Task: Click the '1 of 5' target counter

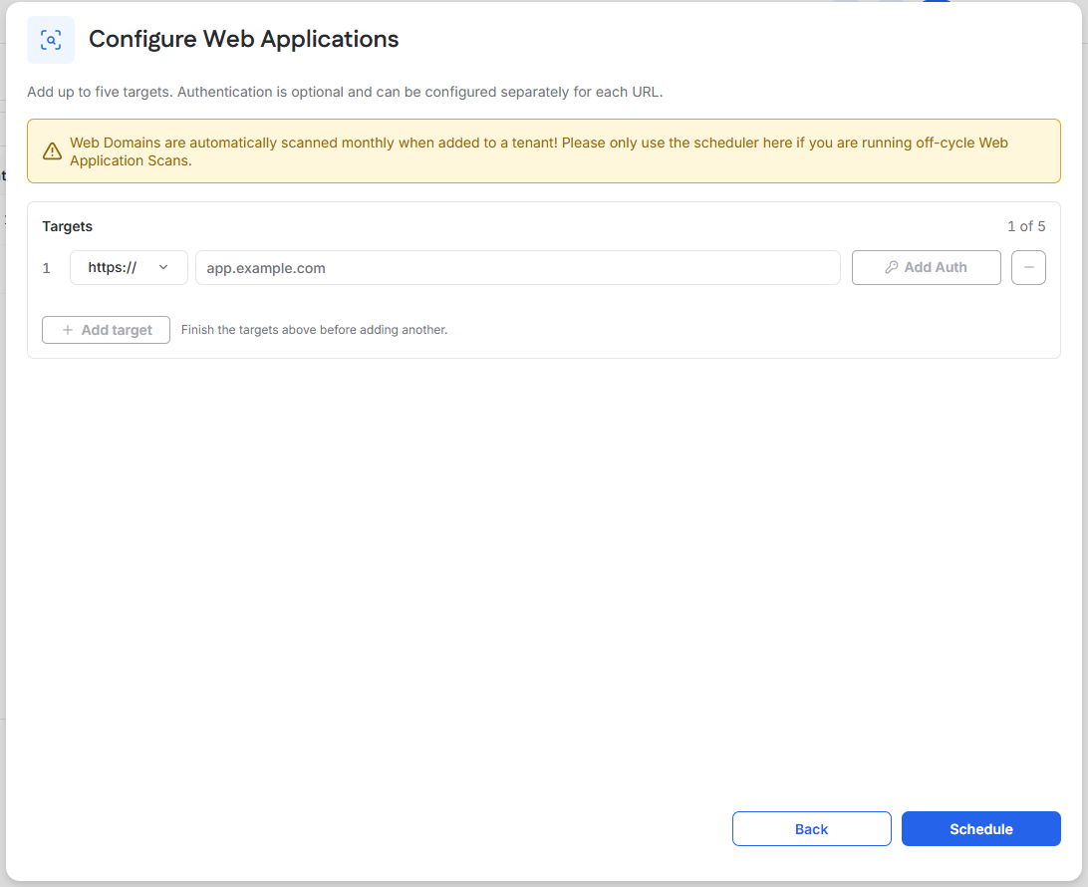Action: click(x=1026, y=226)
